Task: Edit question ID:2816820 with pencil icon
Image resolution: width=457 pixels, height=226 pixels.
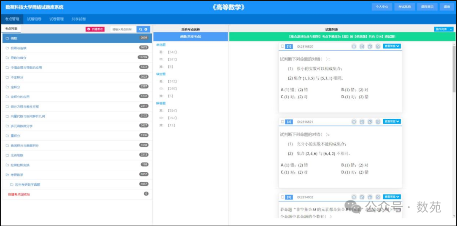Action: [378, 47]
